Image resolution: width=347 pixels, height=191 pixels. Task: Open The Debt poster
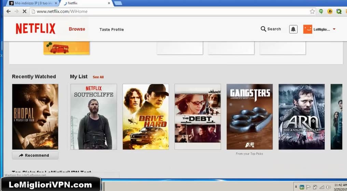click(x=198, y=117)
